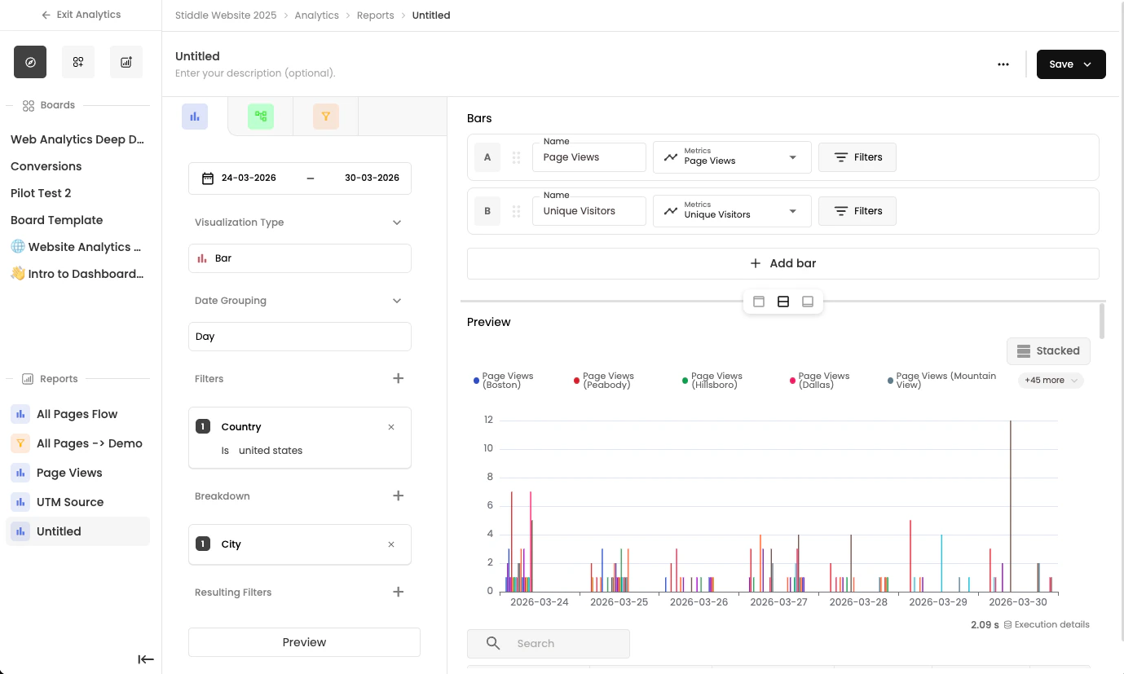The width and height of the screenshot is (1124, 674).
Task: Go to Stiddle Website 2025 breadcrumb
Action: [x=226, y=15]
